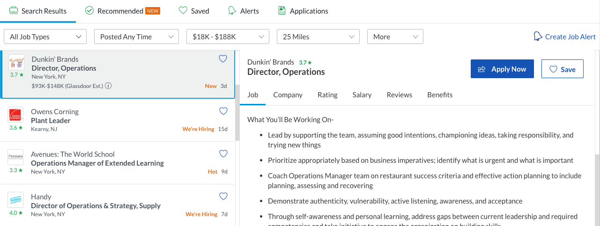
Task: Click the We're Hiring label on Owens Corning
Action: tap(198, 129)
